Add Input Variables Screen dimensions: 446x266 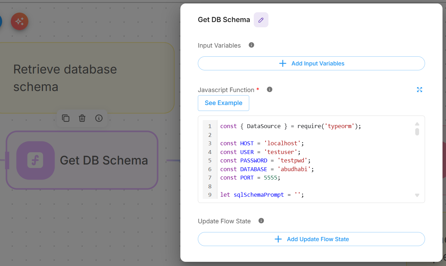pos(311,63)
